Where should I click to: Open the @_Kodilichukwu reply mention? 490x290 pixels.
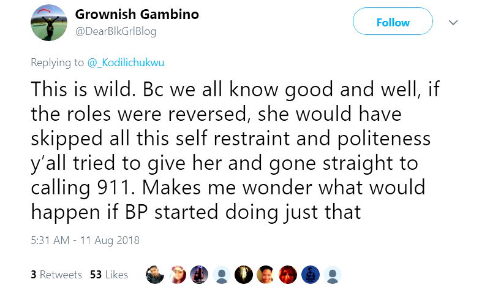point(124,62)
